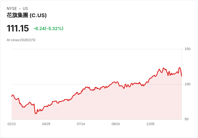Image resolution: width=198 pixels, height=138 pixels.
Task: Select the 12/05 date on x-axis
Action: click(150, 124)
